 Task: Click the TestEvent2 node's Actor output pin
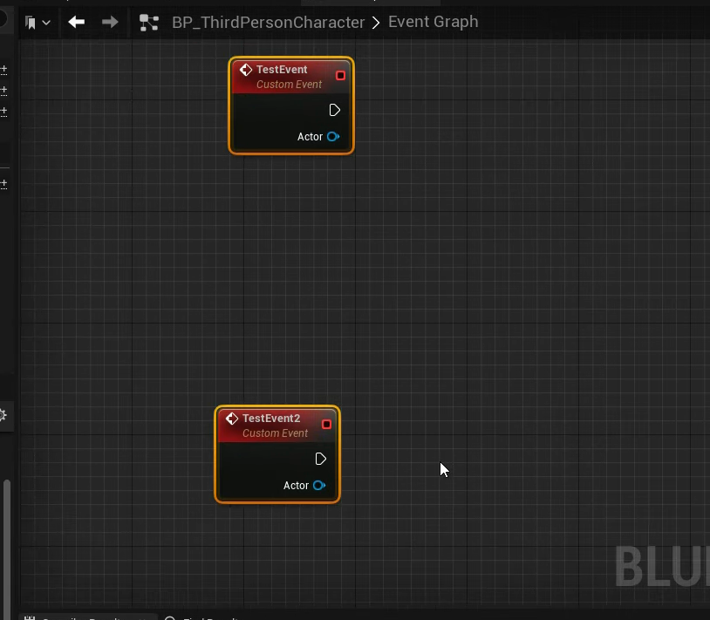click(318, 486)
